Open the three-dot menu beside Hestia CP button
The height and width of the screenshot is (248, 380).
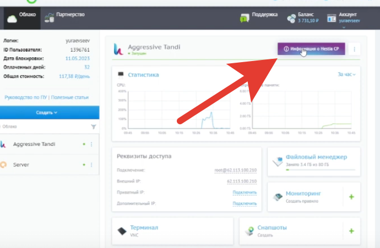click(x=354, y=49)
